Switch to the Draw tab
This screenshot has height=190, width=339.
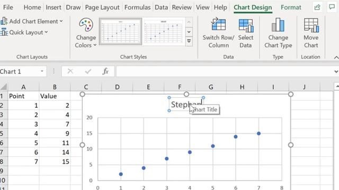tap(73, 7)
